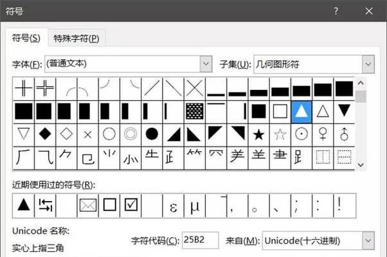This screenshot has height=257, width=387.
Task: Pick the rising diagonal line symbol
Action: click(x=152, y=89)
